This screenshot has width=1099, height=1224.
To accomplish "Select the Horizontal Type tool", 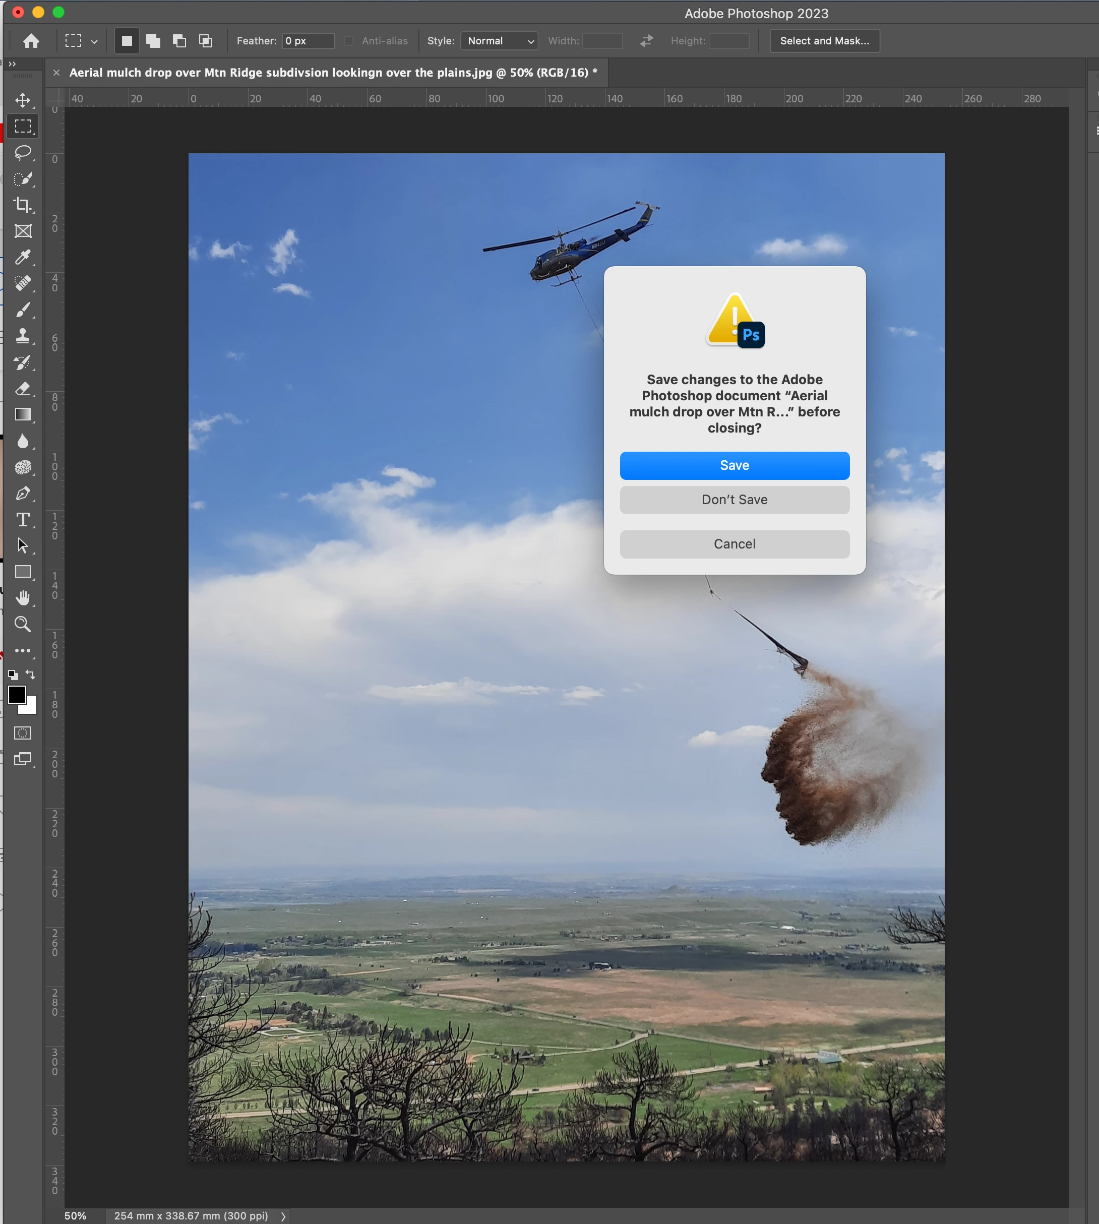I will pyautogui.click(x=23, y=519).
